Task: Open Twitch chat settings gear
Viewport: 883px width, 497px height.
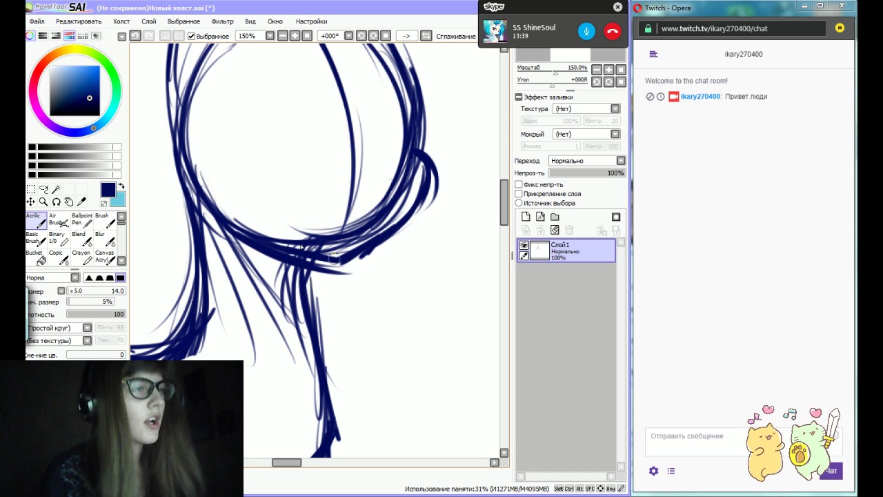Action: pos(653,471)
